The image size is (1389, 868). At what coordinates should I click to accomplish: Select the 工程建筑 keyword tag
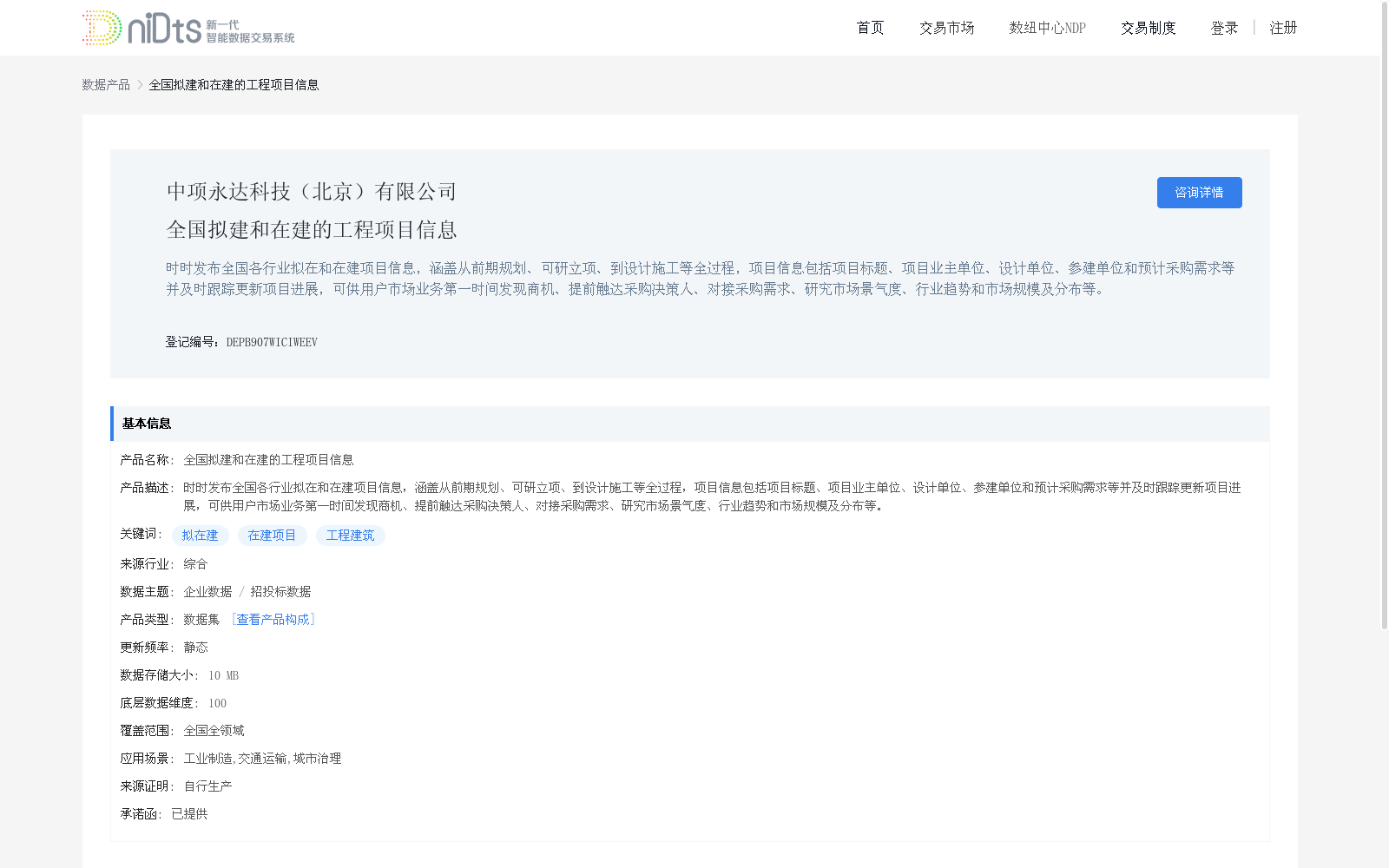click(350, 536)
